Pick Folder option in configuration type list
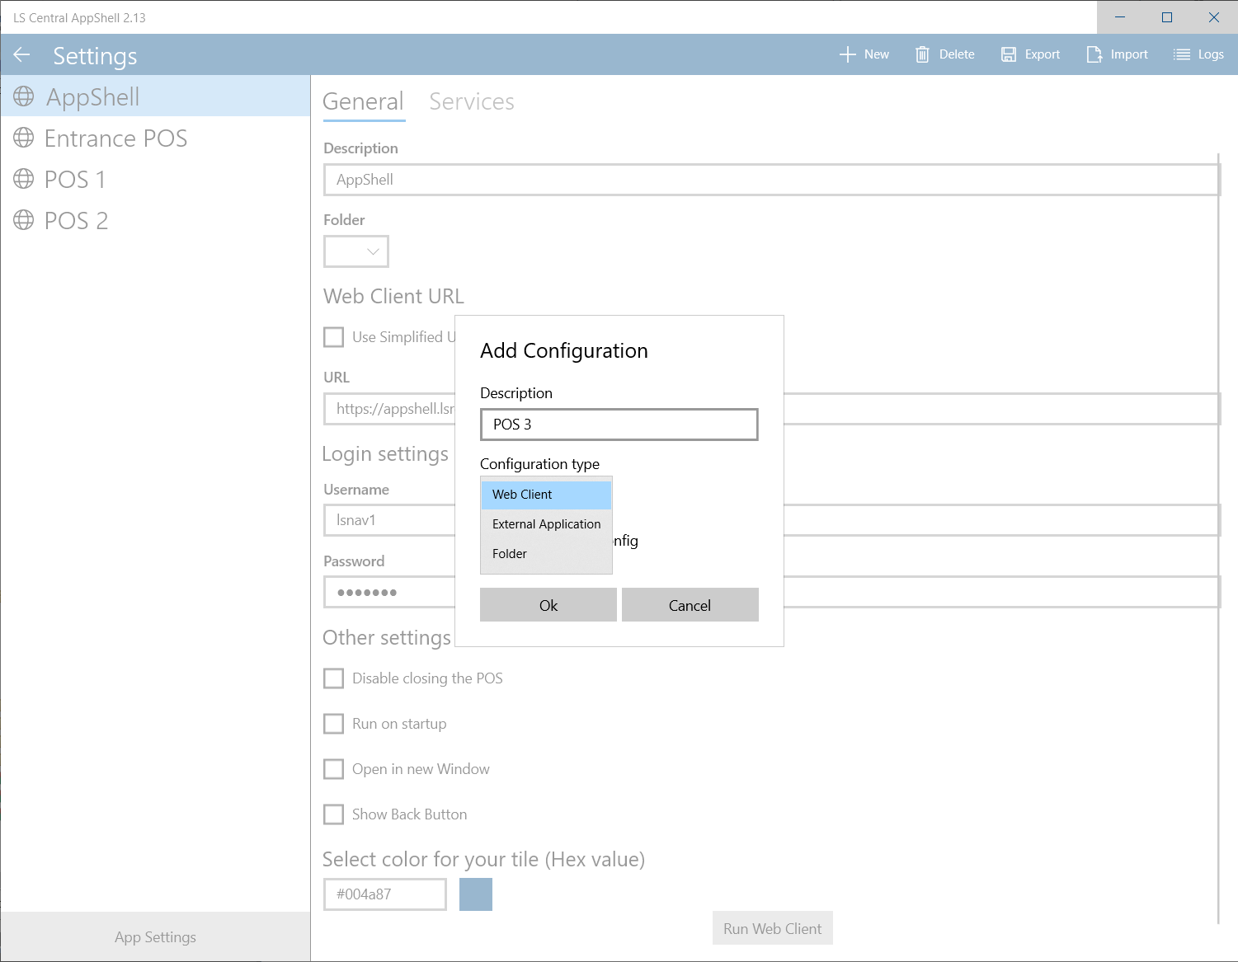The image size is (1238, 962). 510,554
